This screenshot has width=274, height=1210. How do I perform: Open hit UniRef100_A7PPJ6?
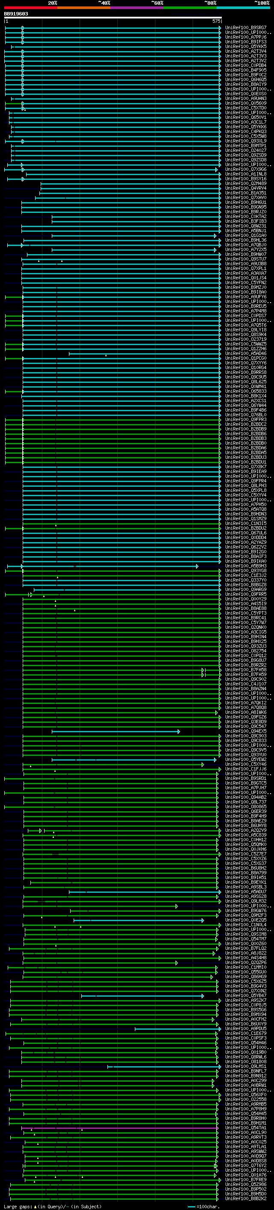click(x=246, y=37)
